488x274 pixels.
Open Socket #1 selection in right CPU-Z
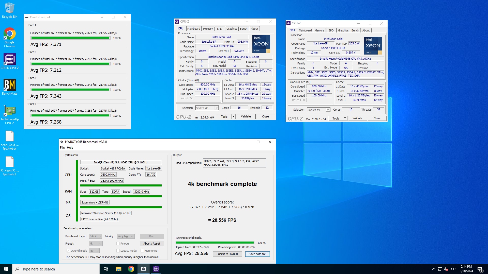point(318,110)
